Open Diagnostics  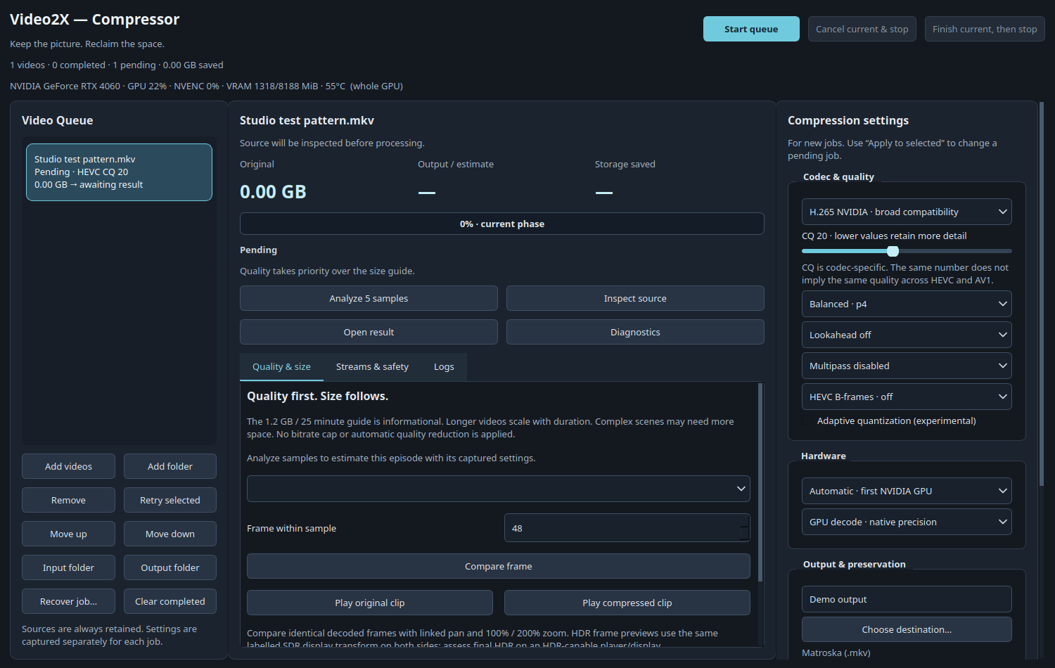click(x=635, y=332)
